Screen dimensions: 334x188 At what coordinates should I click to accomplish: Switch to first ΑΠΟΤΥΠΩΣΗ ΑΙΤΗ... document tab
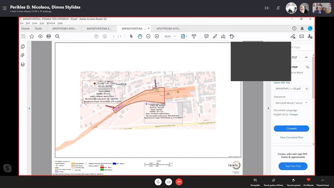(x=64, y=28)
